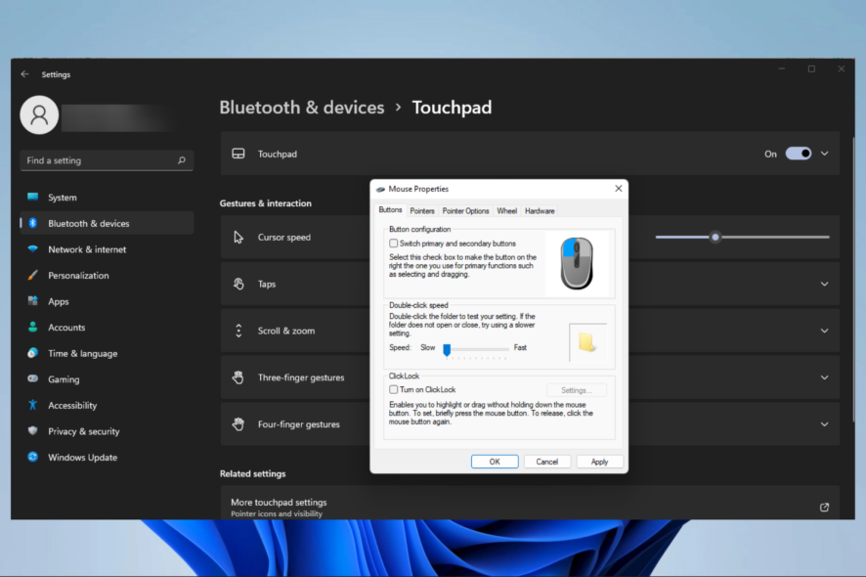Open Windows Update settings page
Image resolution: width=866 pixels, height=577 pixels.
click(107, 457)
